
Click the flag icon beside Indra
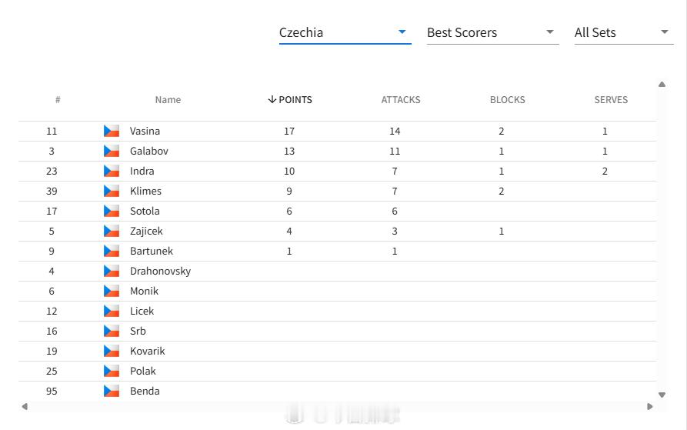click(x=112, y=172)
